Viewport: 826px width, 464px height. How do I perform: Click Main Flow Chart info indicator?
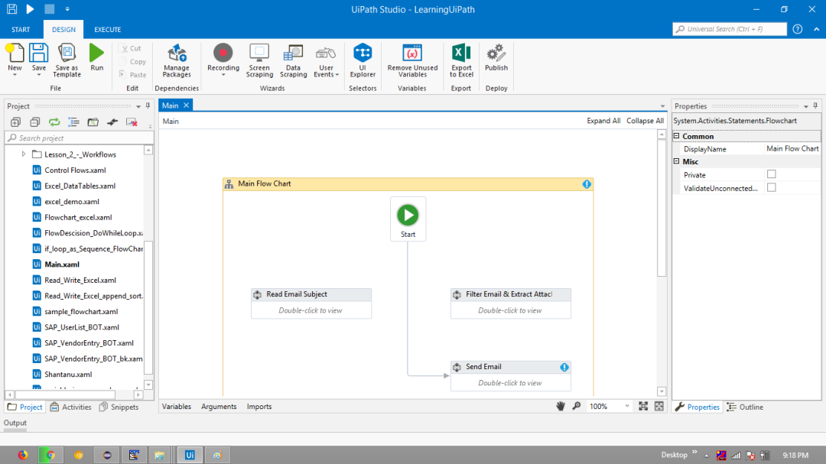tap(587, 183)
